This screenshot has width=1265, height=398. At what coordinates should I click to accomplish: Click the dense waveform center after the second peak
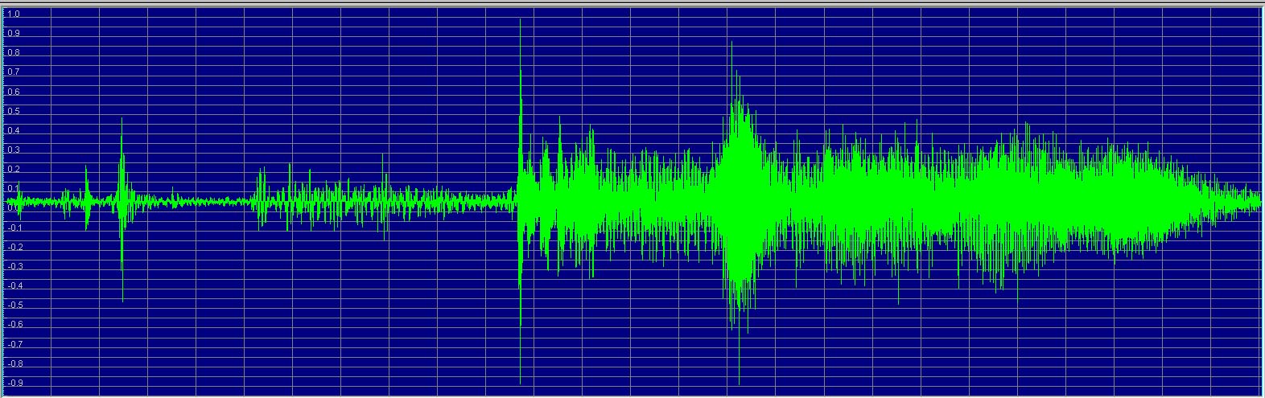(x=925, y=201)
